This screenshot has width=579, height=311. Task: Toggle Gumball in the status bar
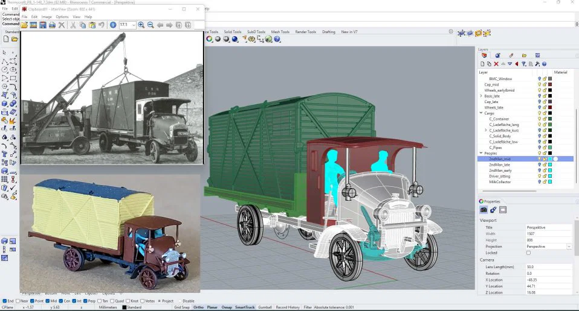point(265,307)
